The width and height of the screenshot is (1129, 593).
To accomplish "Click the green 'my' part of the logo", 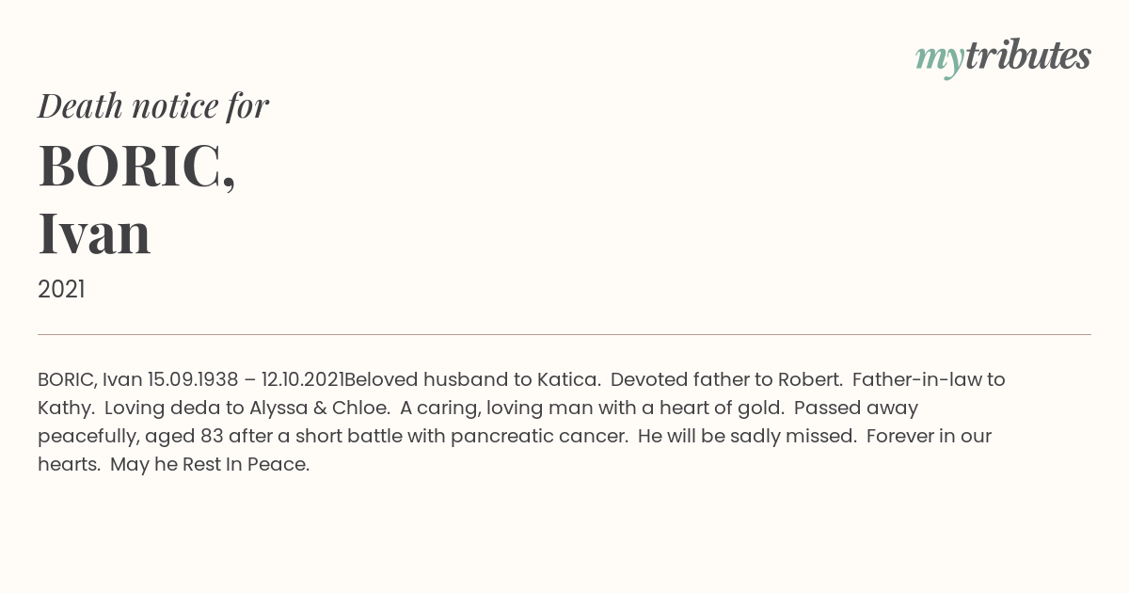I will pos(940,61).
